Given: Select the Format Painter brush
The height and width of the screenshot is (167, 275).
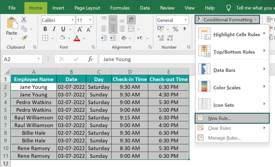Looking at the screenshot, I should click(x=24, y=38).
